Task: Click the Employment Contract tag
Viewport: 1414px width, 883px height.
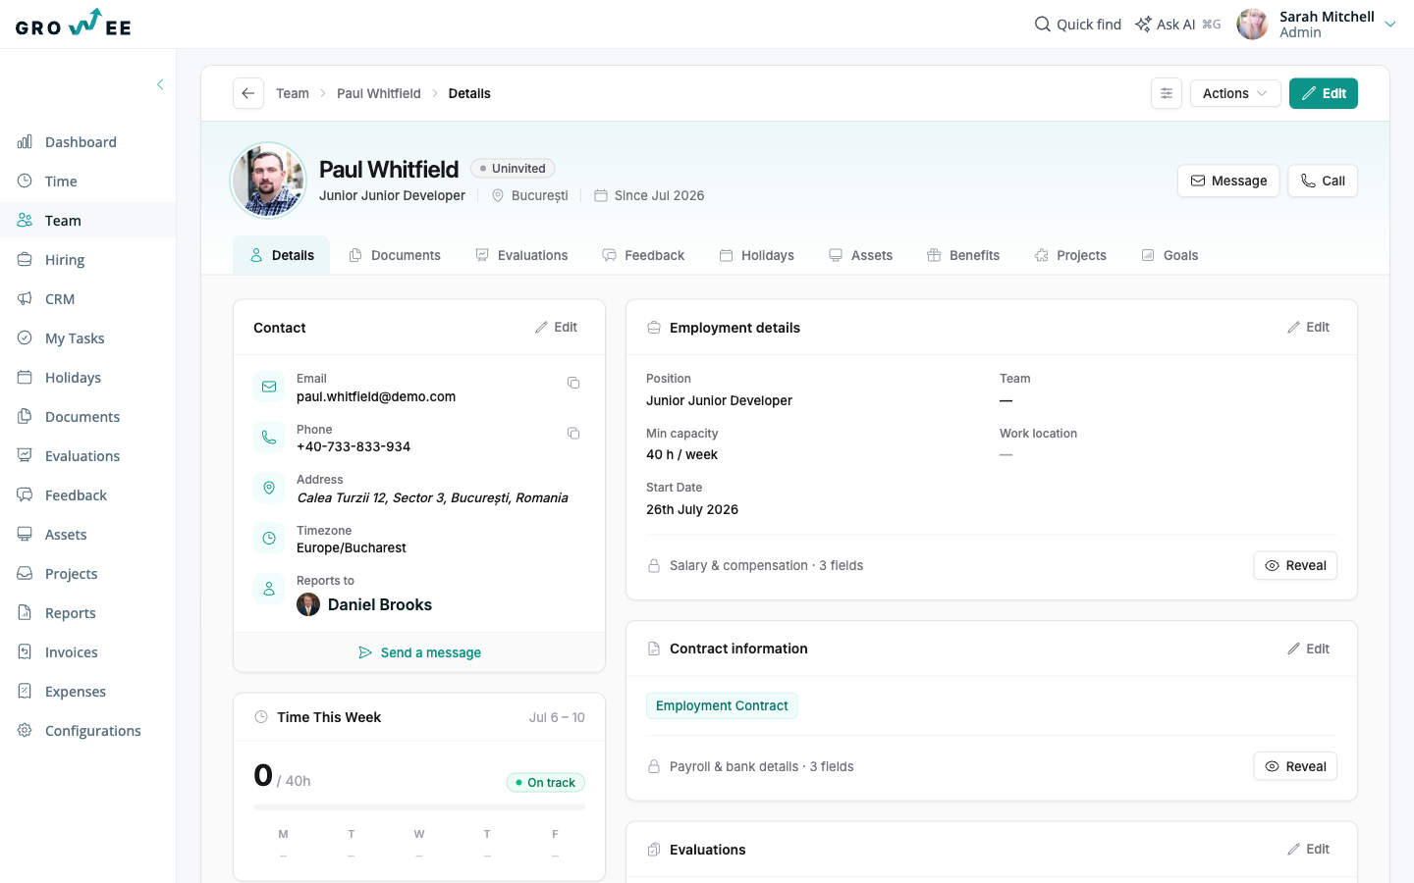Action: click(722, 705)
